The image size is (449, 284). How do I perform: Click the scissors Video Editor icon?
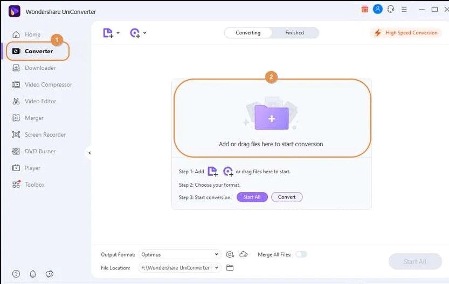point(16,101)
